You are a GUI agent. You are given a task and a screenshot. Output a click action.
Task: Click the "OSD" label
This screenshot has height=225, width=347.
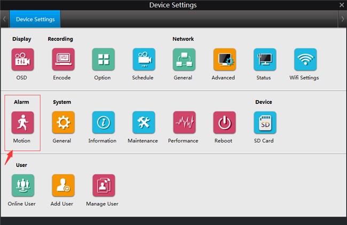(x=22, y=78)
